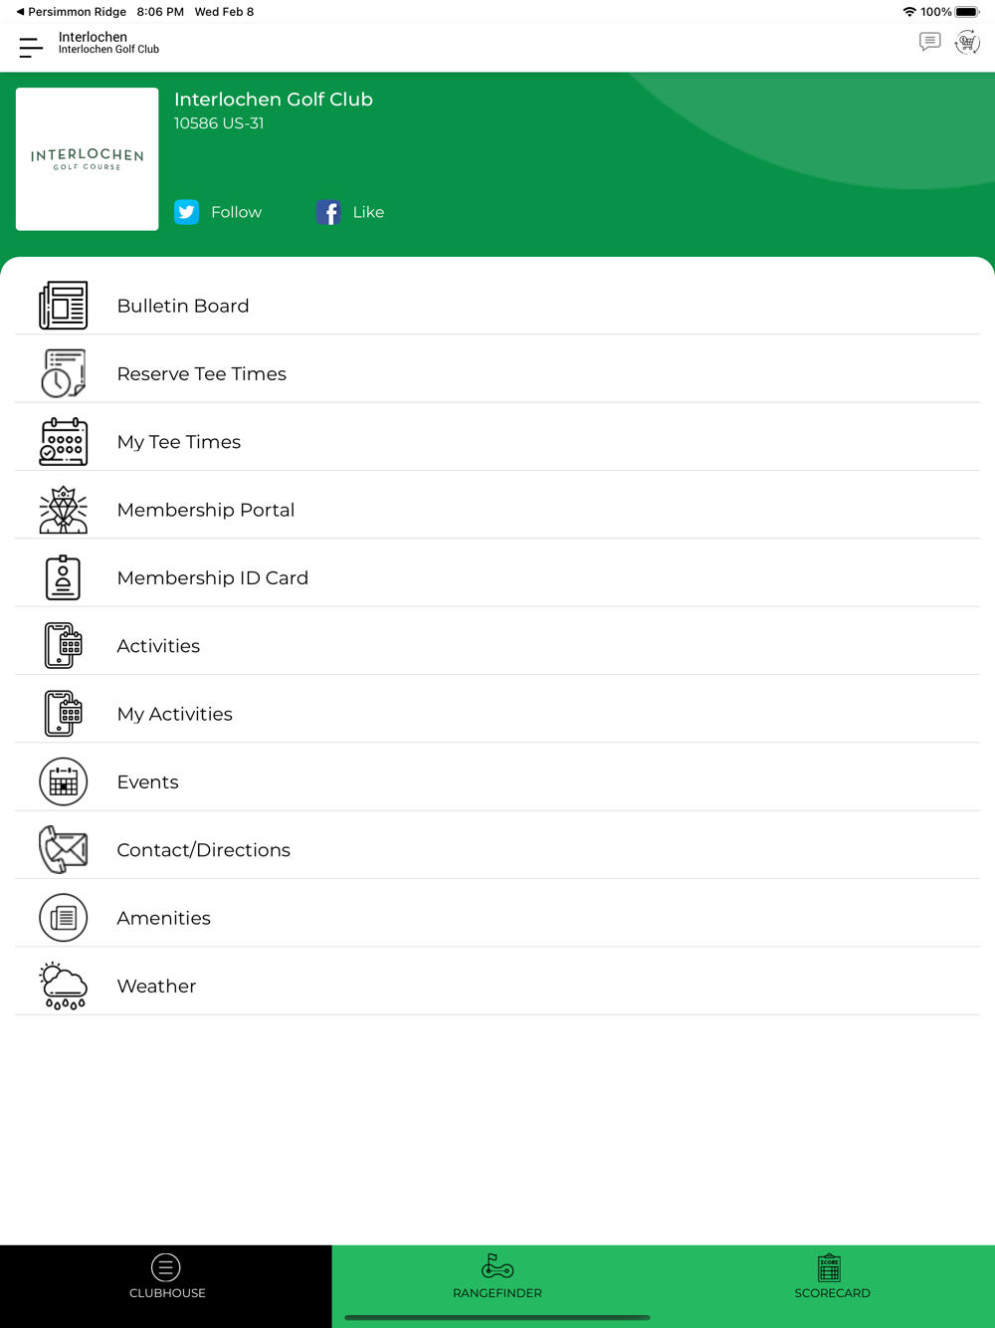Check the Weather
995x1328 pixels.
coord(497,986)
